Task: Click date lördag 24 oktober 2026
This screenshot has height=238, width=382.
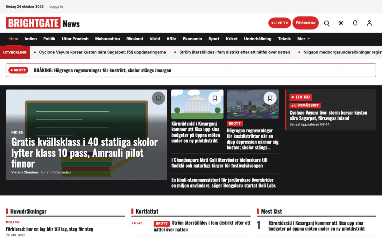Action: click(25, 7)
